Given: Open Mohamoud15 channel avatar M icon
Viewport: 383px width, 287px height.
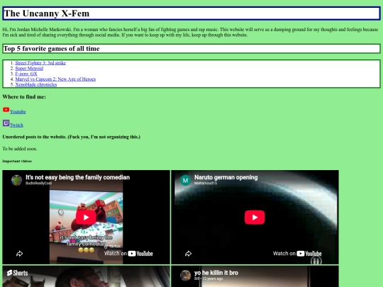Looking at the screenshot, I should pos(185,181).
